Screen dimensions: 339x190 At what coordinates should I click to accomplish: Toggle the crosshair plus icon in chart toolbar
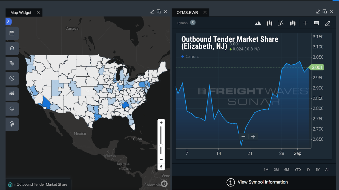(x=305, y=23)
